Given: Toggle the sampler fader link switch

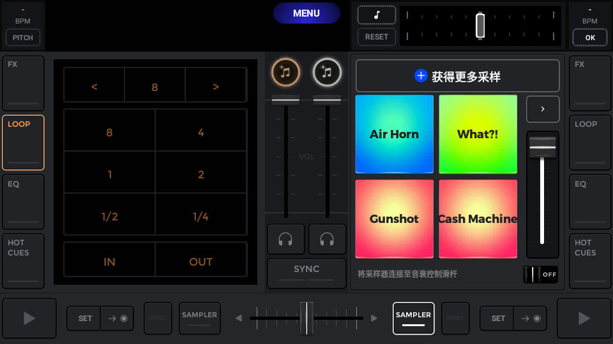Looking at the screenshot, I should point(540,274).
